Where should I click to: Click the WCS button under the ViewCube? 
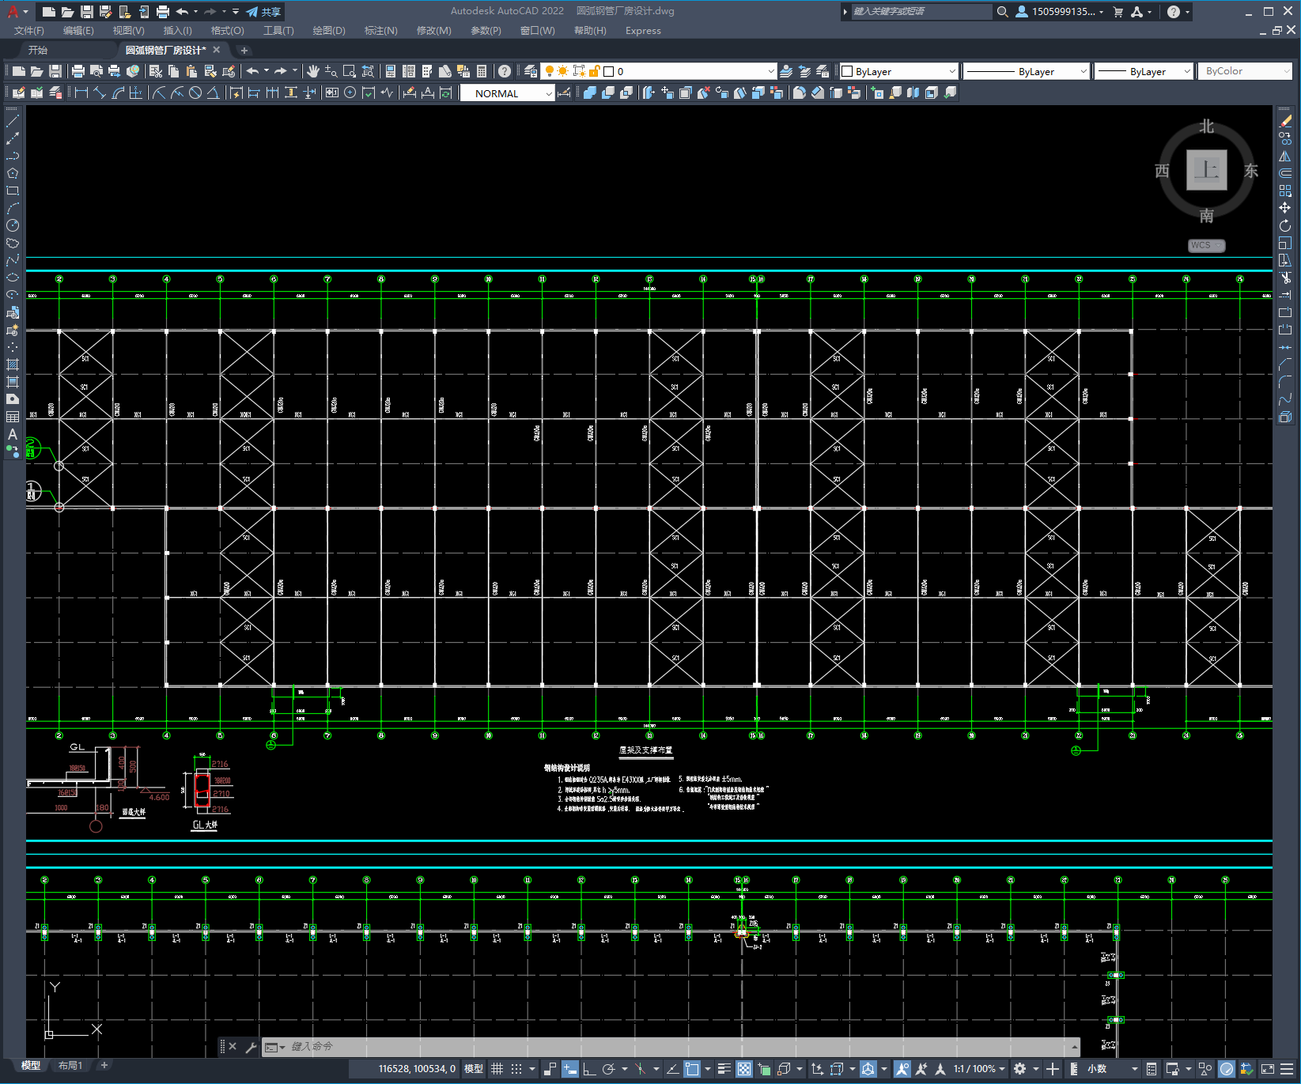pos(1206,245)
